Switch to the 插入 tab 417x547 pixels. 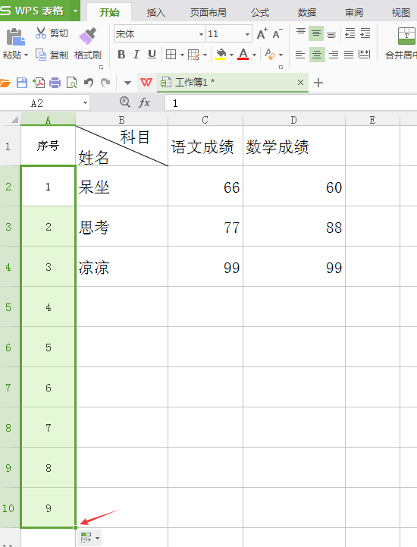click(x=155, y=13)
